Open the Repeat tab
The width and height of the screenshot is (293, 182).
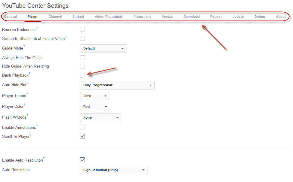coord(216,17)
